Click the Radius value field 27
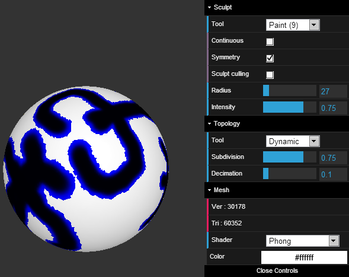The image size is (349, 277). (x=333, y=91)
